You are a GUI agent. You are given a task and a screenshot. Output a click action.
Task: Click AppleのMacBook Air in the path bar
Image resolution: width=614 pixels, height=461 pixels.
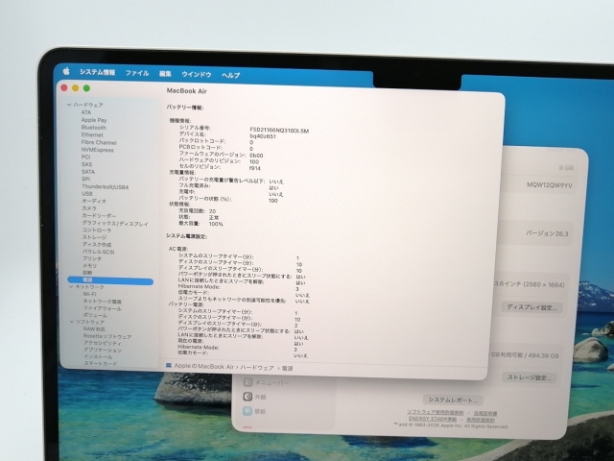[204, 366]
